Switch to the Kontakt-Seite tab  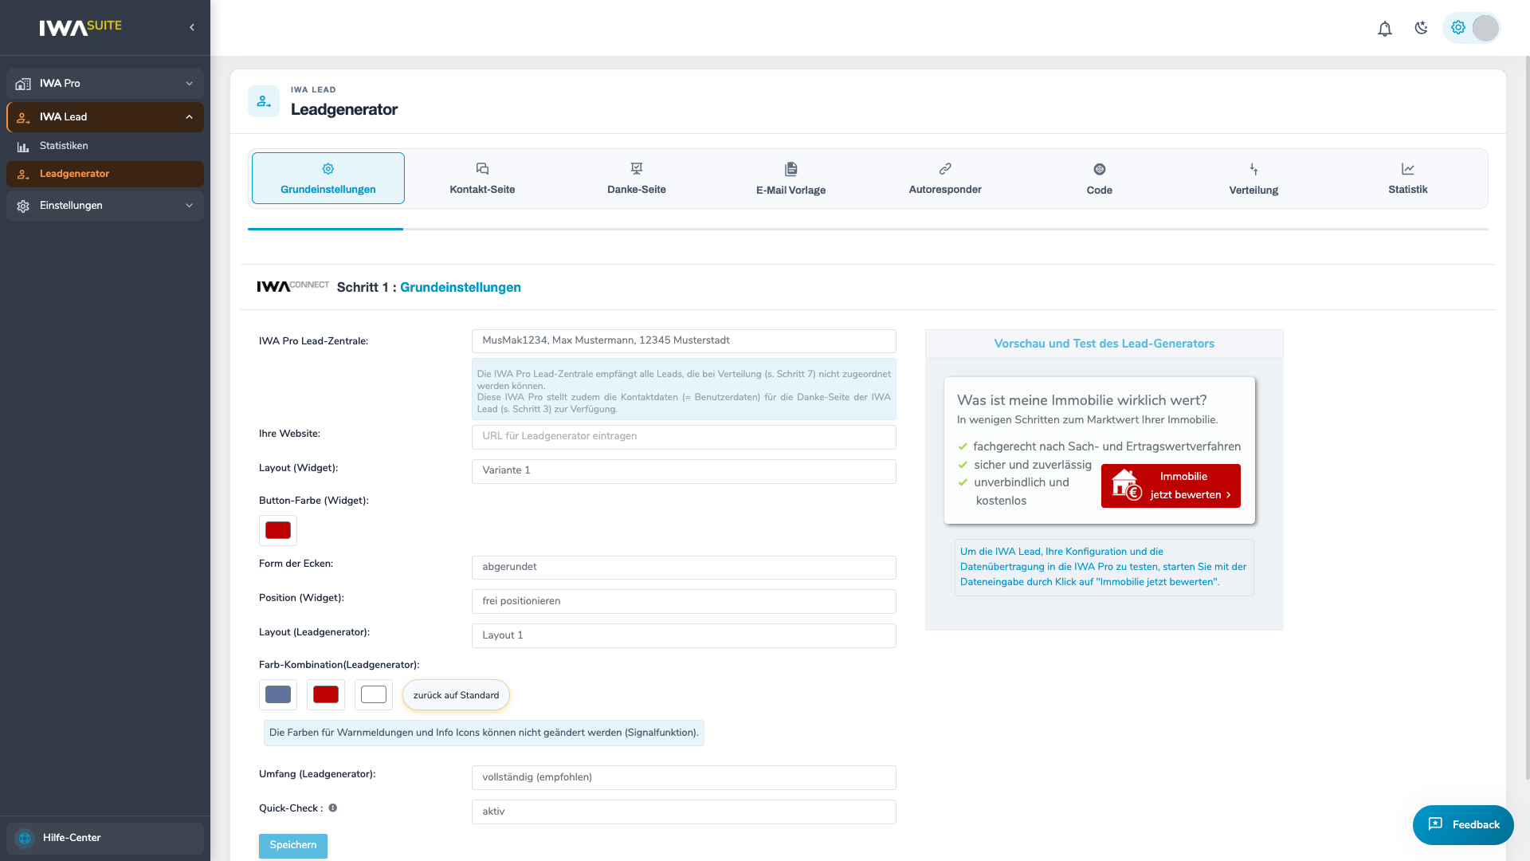click(x=482, y=178)
